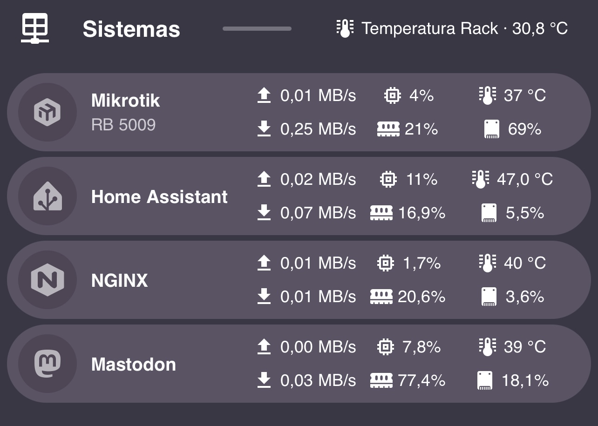Select the Mastodon system name

(x=134, y=364)
